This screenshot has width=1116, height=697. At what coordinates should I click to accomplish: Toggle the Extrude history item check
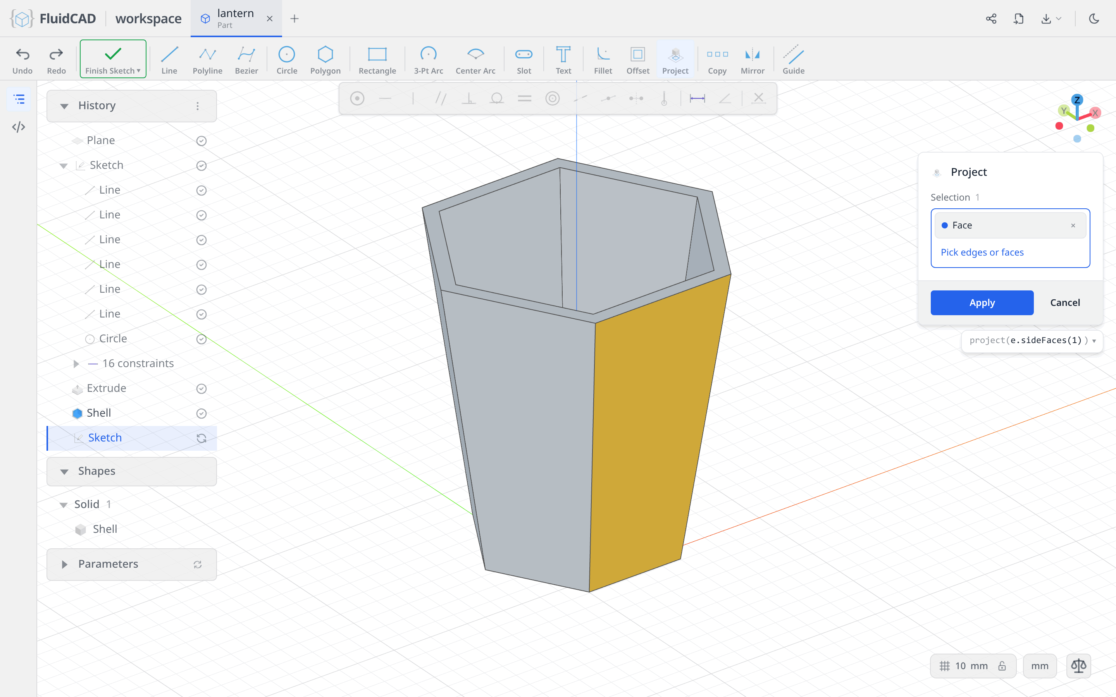click(201, 389)
